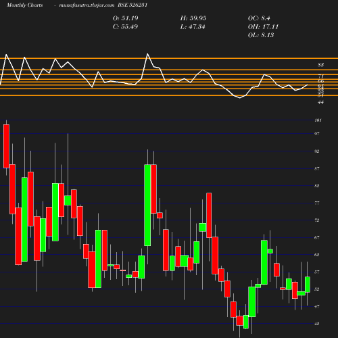
Task: Click the "OL: 8.13" reading
Action: pyautogui.click(x=261, y=35)
